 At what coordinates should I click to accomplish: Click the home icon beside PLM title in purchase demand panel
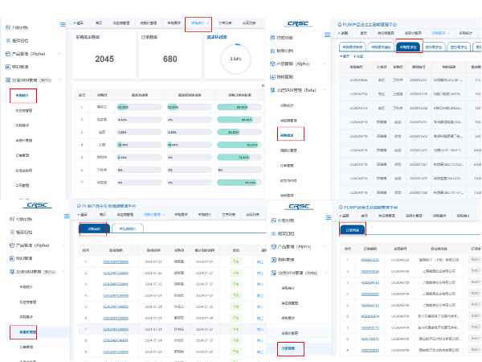click(x=340, y=24)
